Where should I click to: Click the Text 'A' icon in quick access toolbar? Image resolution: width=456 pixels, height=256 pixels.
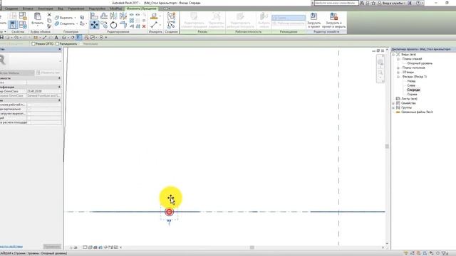point(56,38)
